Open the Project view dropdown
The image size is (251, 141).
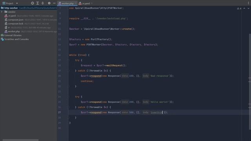click(x=17, y=3)
